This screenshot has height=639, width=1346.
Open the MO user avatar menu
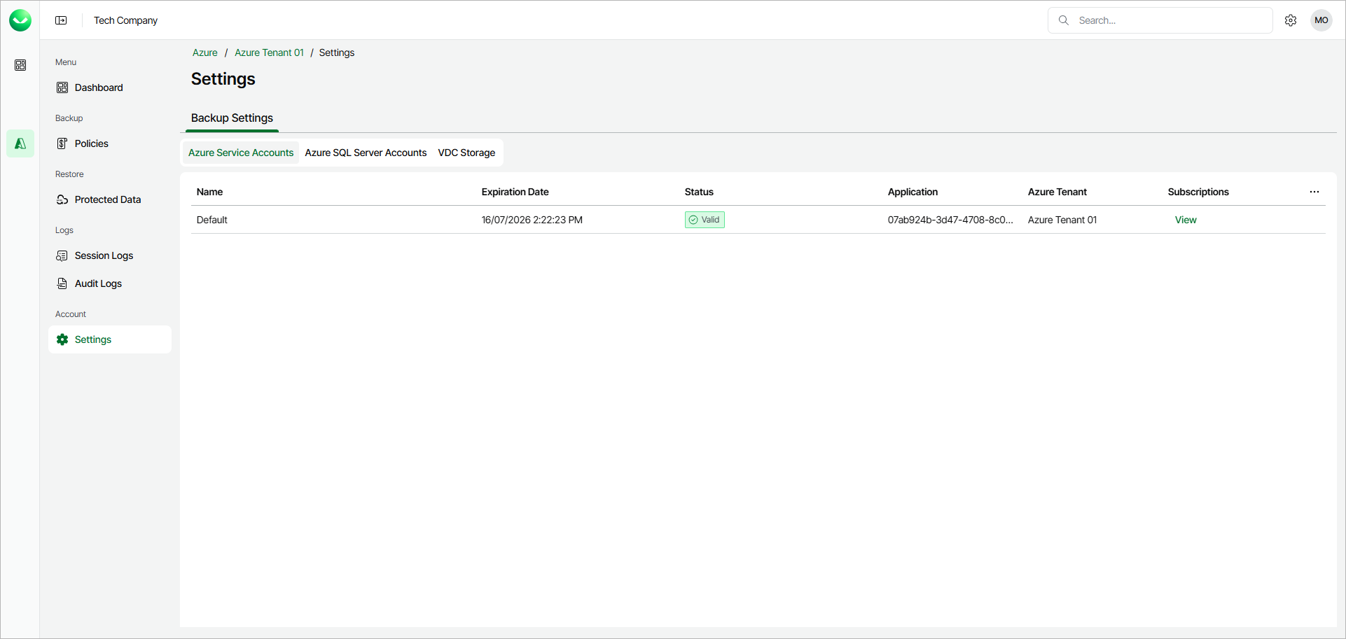(x=1321, y=20)
